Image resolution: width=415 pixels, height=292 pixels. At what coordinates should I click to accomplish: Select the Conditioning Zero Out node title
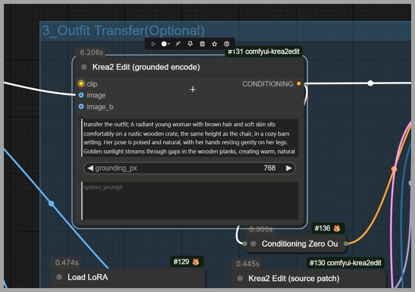[x=300, y=244]
